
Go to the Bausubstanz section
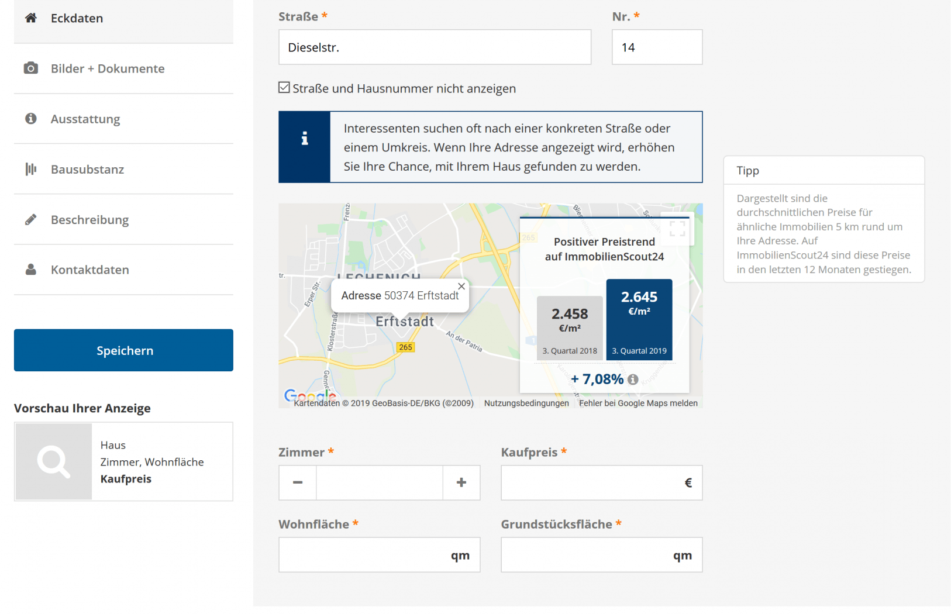pos(123,169)
